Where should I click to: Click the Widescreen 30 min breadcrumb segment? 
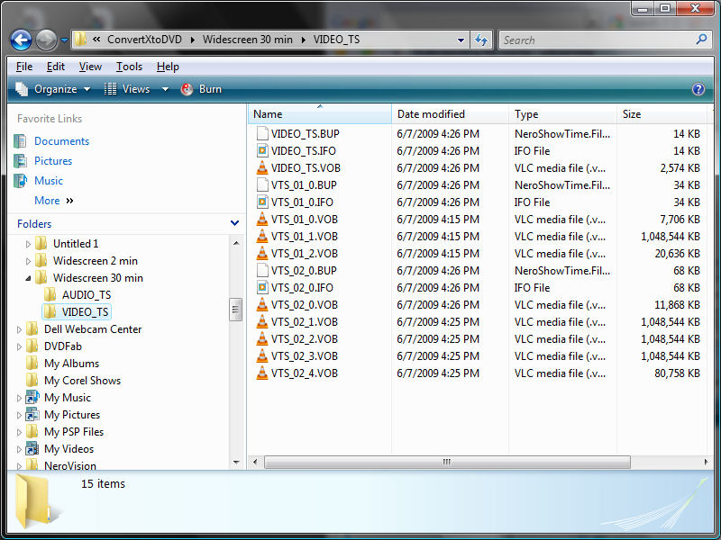click(247, 40)
